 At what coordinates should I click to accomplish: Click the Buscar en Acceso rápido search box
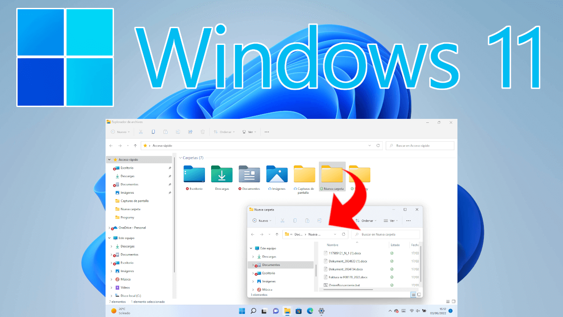click(420, 145)
